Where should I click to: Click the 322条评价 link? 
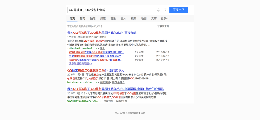(x=121, y=101)
